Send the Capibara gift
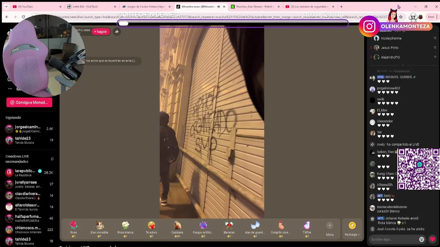Viewport: 440px width, 247px height. tap(177, 229)
